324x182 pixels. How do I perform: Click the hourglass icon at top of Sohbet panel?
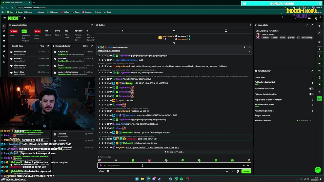click(x=226, y=31)
